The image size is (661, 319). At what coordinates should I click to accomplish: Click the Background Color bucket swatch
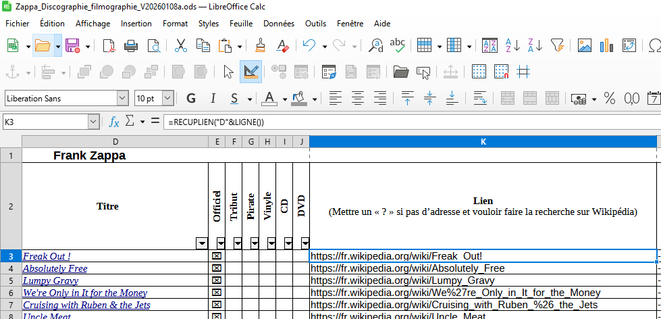299,99
